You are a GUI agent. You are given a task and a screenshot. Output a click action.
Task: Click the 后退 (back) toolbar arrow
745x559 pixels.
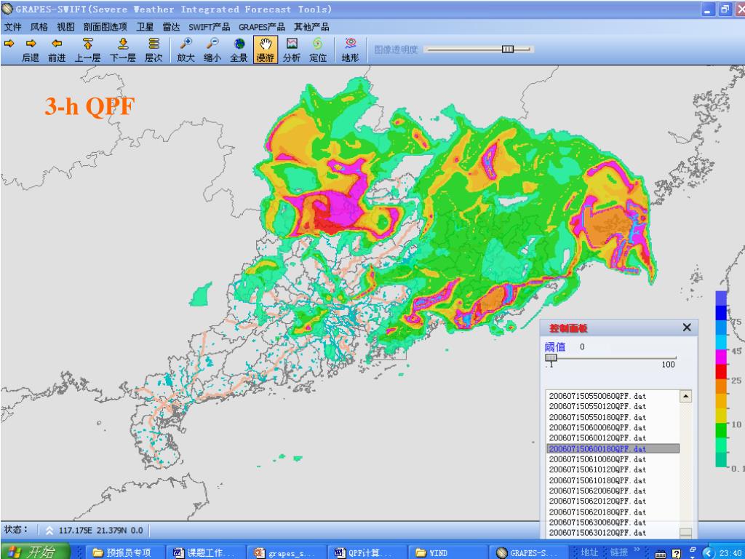click(x=31, y=50)
